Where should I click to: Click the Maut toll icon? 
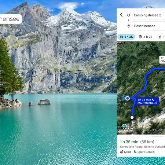click(122, 152)
